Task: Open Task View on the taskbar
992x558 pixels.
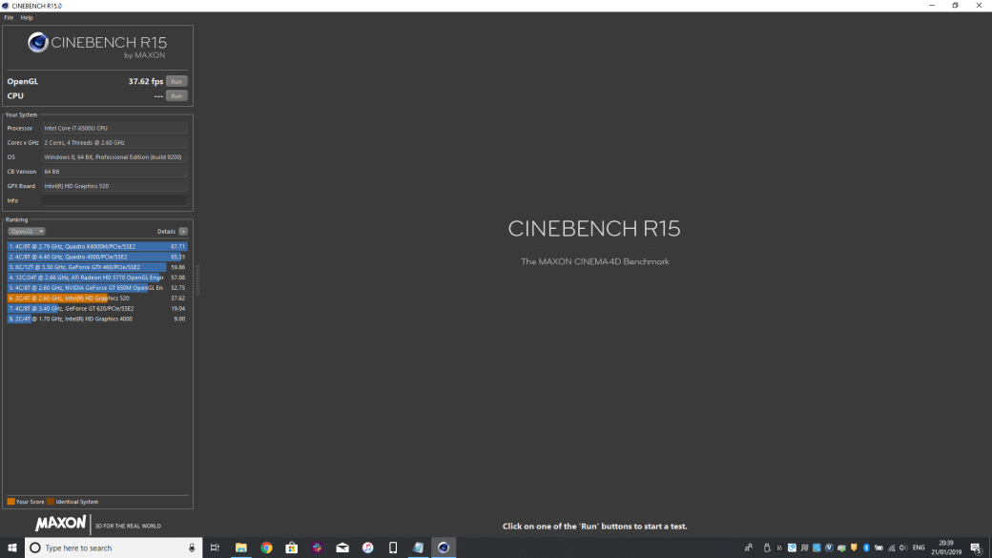Action: coord(215,548)
